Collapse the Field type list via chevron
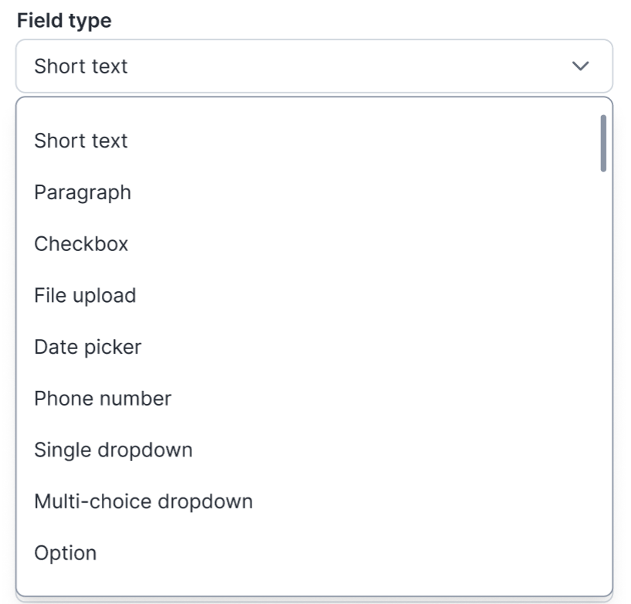The image size is (631, 604). [x=580, y=66]
